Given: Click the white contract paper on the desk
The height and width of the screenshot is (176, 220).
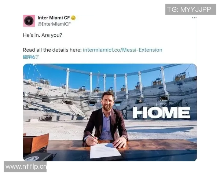Looking at the screenshot, I should tap(104, 151).
